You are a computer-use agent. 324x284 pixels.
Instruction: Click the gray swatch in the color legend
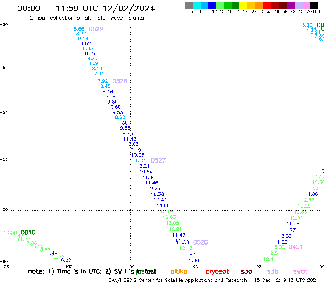pos(189,5)
